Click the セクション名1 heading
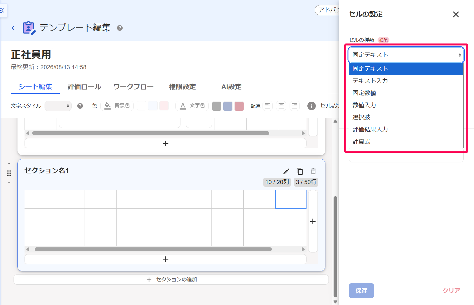The image size is (474, 305). click(x=47, y=171)
